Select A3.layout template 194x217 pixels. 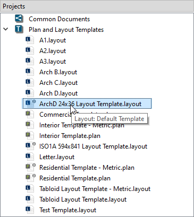click(x=53, y=62)
